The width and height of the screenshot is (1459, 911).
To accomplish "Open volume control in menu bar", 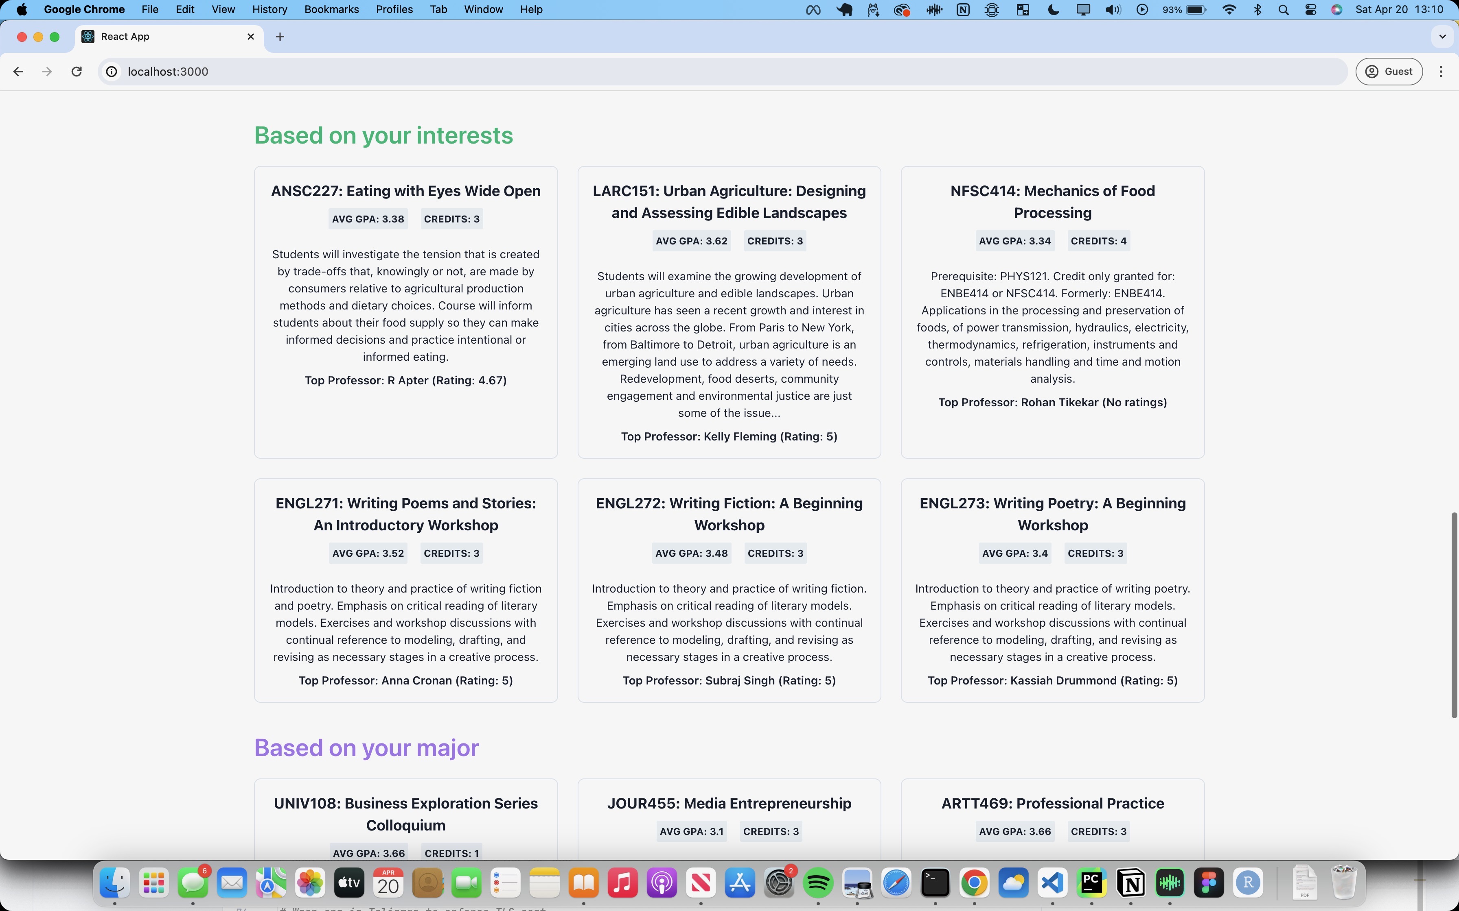I will pos(1112,10).
